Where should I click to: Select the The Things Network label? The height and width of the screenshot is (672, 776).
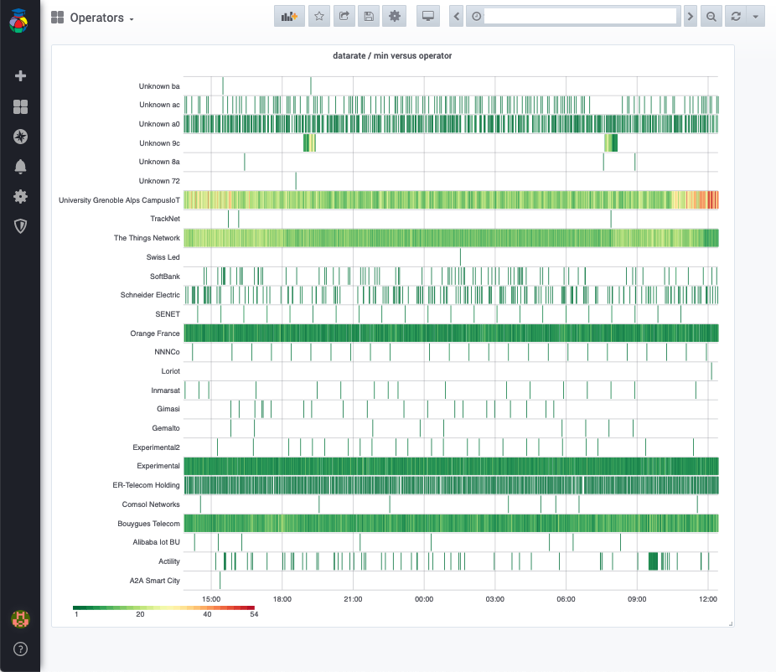pyautogui.click(x=147, y=238)
